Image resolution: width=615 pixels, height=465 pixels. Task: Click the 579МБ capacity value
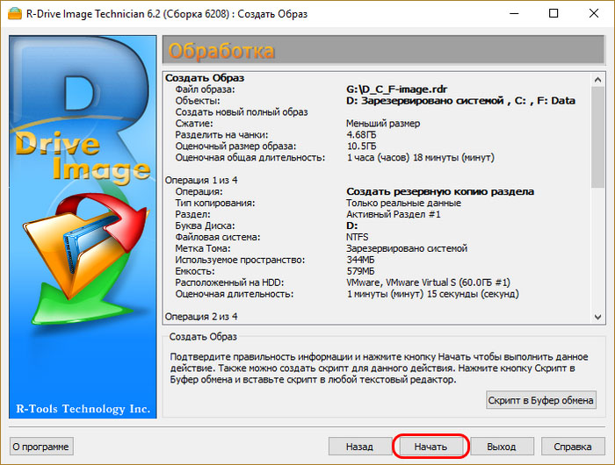point(360,271)
